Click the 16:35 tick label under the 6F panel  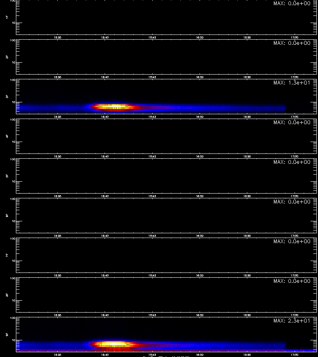pyautogui.click(x=57, y=236)
